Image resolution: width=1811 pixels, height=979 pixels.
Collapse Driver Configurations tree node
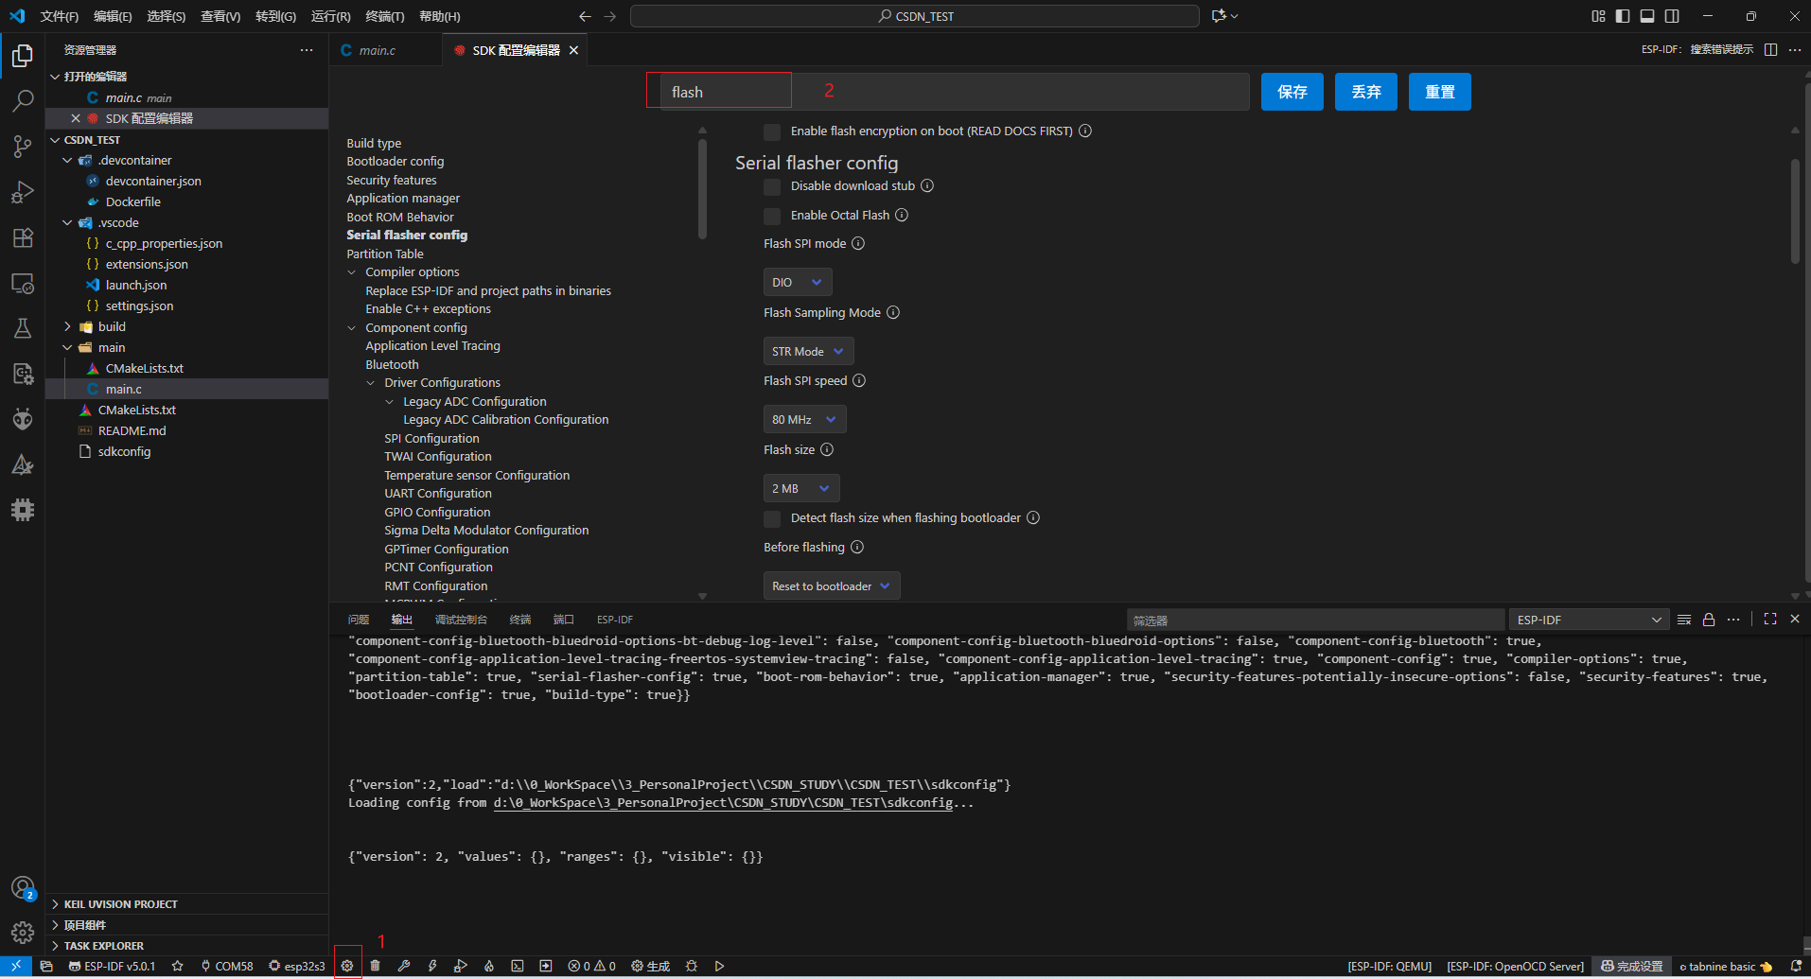click(x=371, y=383)
